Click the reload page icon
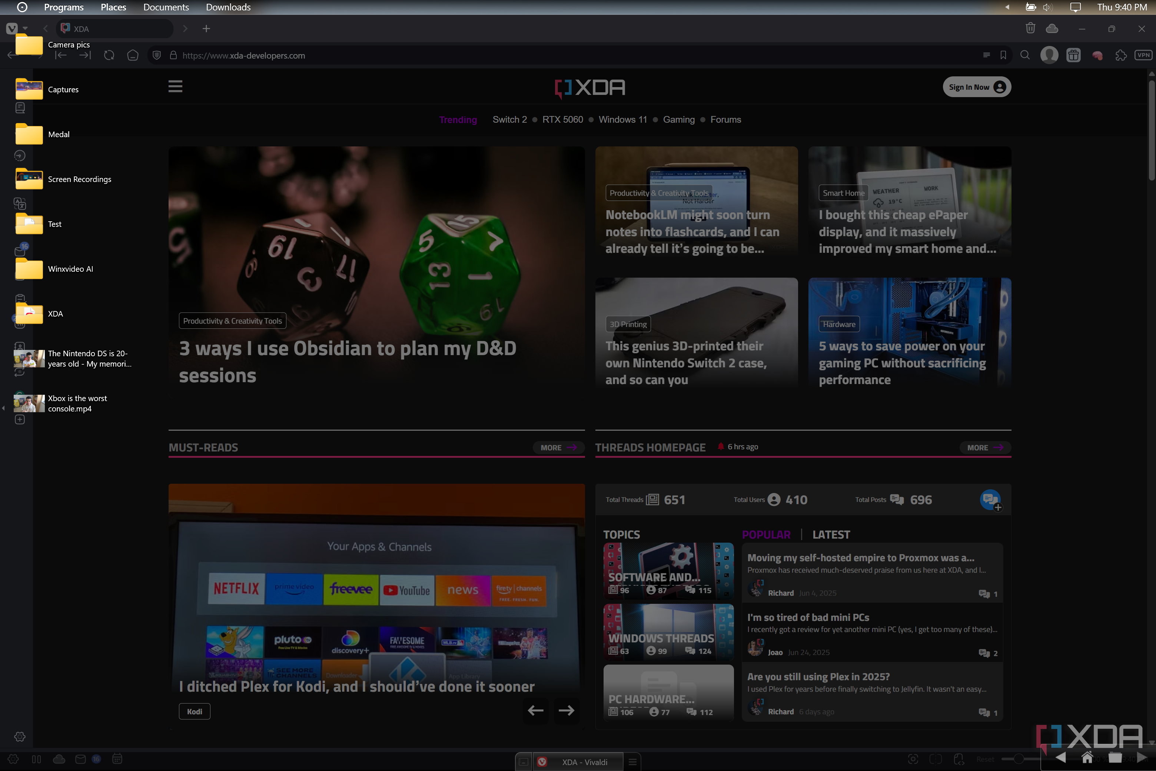 [x=109, y=56]
